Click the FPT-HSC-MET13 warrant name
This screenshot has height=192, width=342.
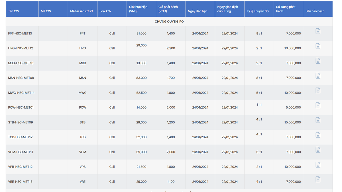[20, 34]
